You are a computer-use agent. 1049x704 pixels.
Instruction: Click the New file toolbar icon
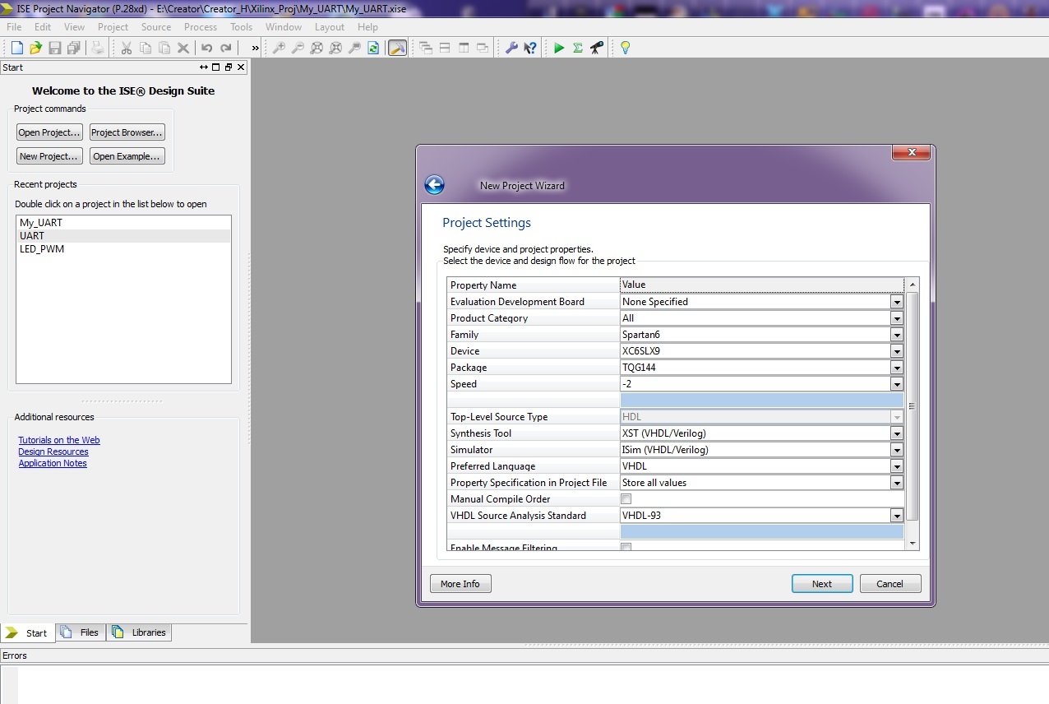pos(16,49)
